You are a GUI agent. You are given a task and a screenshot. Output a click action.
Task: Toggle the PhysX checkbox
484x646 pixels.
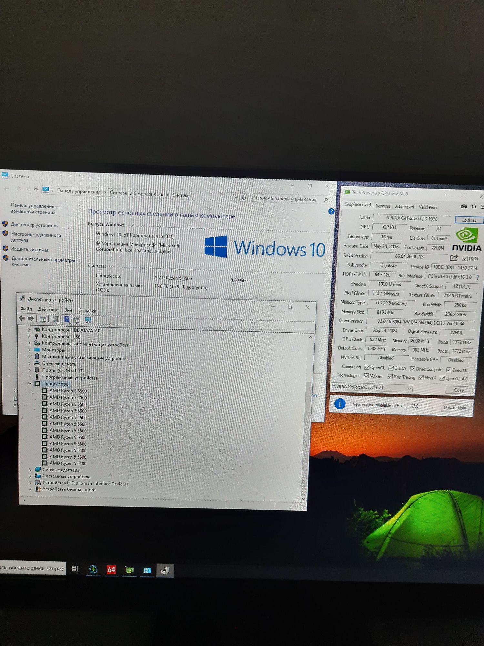pos(421,378)
